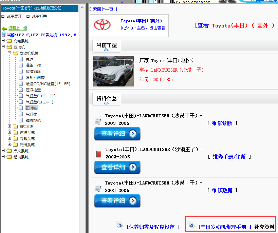Screen dimensions: 278x233
Task: Click the 丰田发动机修理手册 disc icon
Action: pos(191,225)
